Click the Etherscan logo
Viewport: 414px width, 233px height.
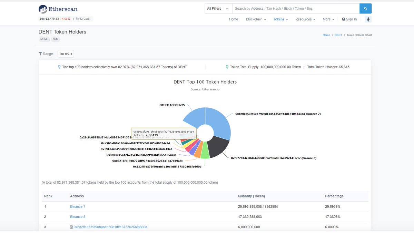[58, 9]
